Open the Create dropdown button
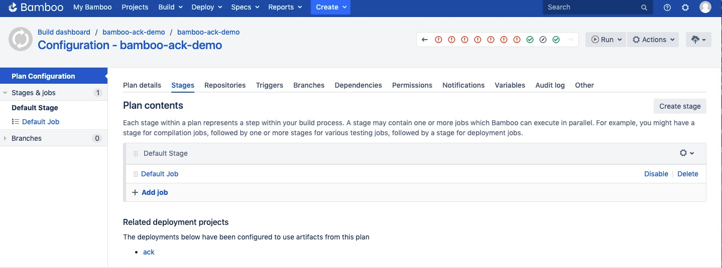Viewport: 722px width, 268px height. (330, 7)
